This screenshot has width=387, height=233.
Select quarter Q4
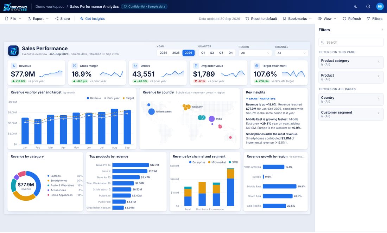pyautogui.click(x=230, y=53)
